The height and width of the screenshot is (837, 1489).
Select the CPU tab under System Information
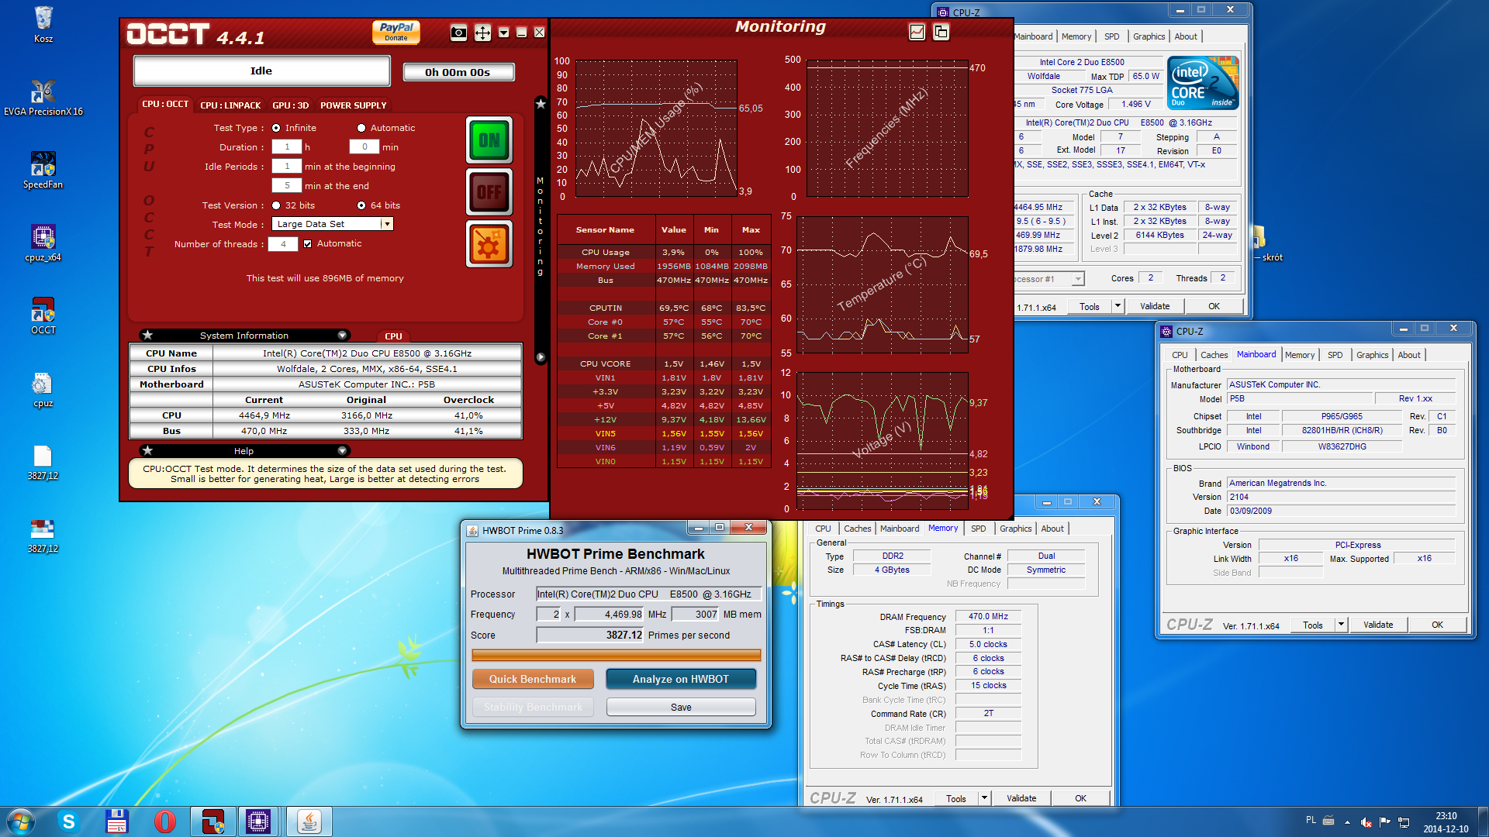pos(393,336)
